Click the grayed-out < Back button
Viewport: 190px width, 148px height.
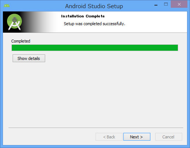tap(109, 137)
